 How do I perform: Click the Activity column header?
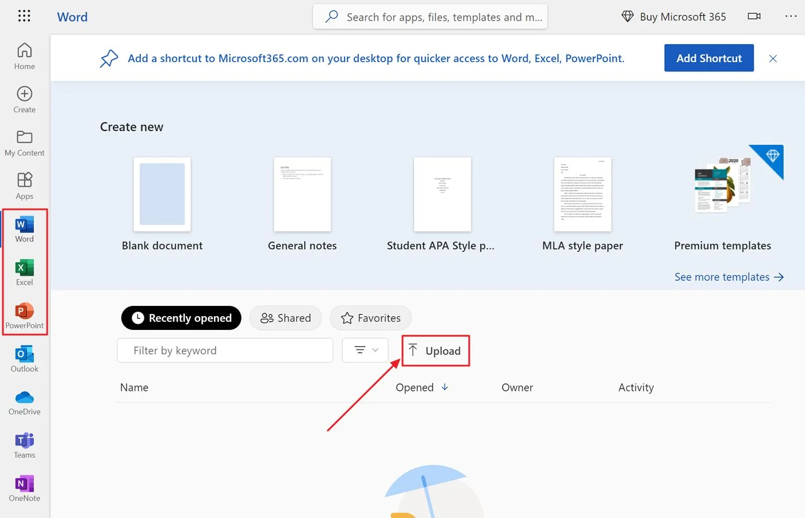click(x=636, y=387)
